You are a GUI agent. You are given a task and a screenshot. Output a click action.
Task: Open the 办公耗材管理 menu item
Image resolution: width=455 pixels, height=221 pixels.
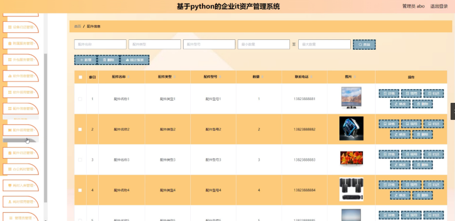(21, 169)
